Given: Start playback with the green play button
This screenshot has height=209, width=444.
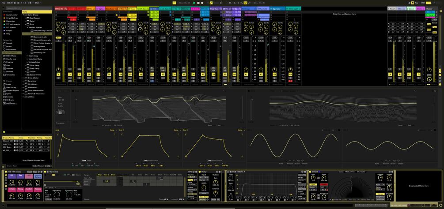Looking at the screenshot, I should click(194, 3).
